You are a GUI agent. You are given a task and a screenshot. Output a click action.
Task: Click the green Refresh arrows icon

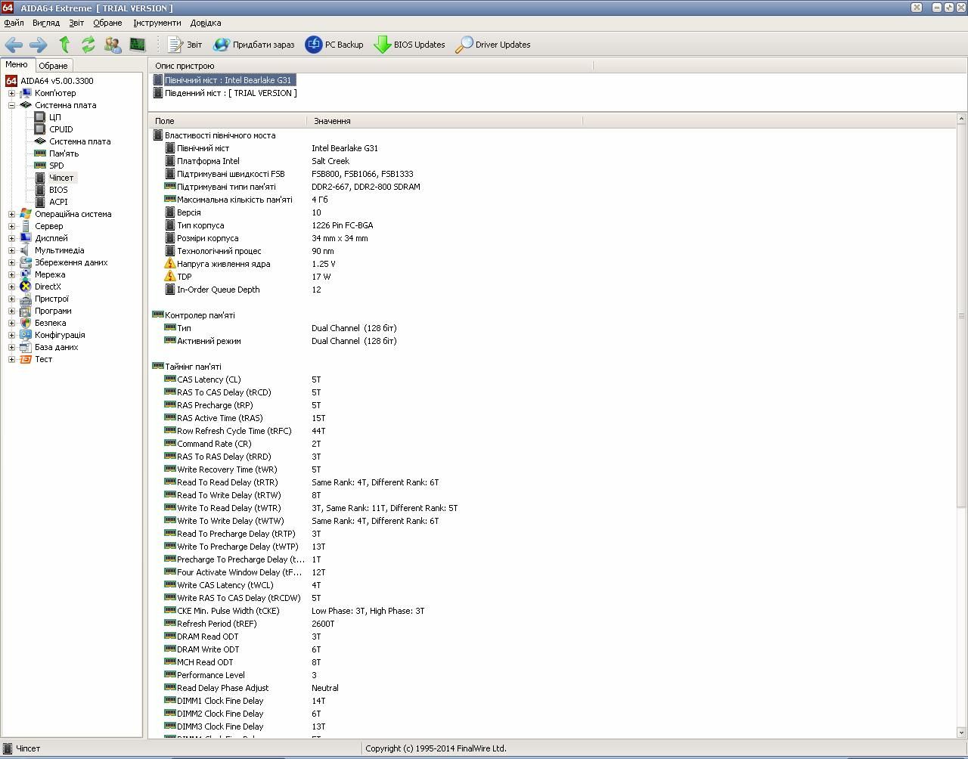pyautogui.click(x=88, y=45)
